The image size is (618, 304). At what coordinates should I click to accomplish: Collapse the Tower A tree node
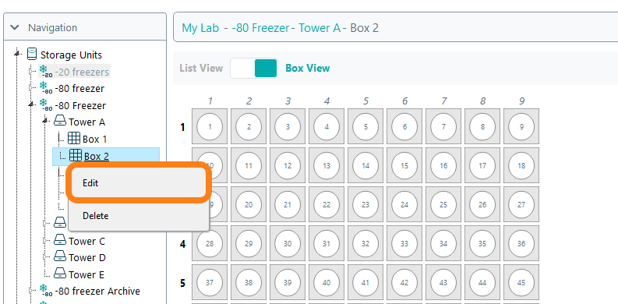pyautogui.click(x=46, y=120)
